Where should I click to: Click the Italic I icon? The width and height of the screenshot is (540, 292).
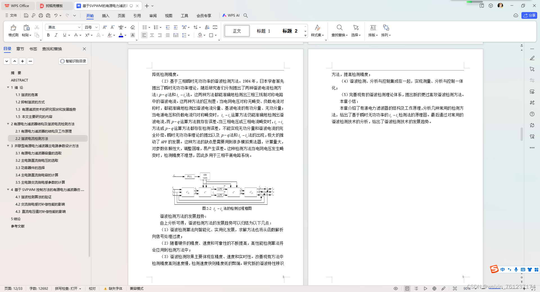coord(56,35)
